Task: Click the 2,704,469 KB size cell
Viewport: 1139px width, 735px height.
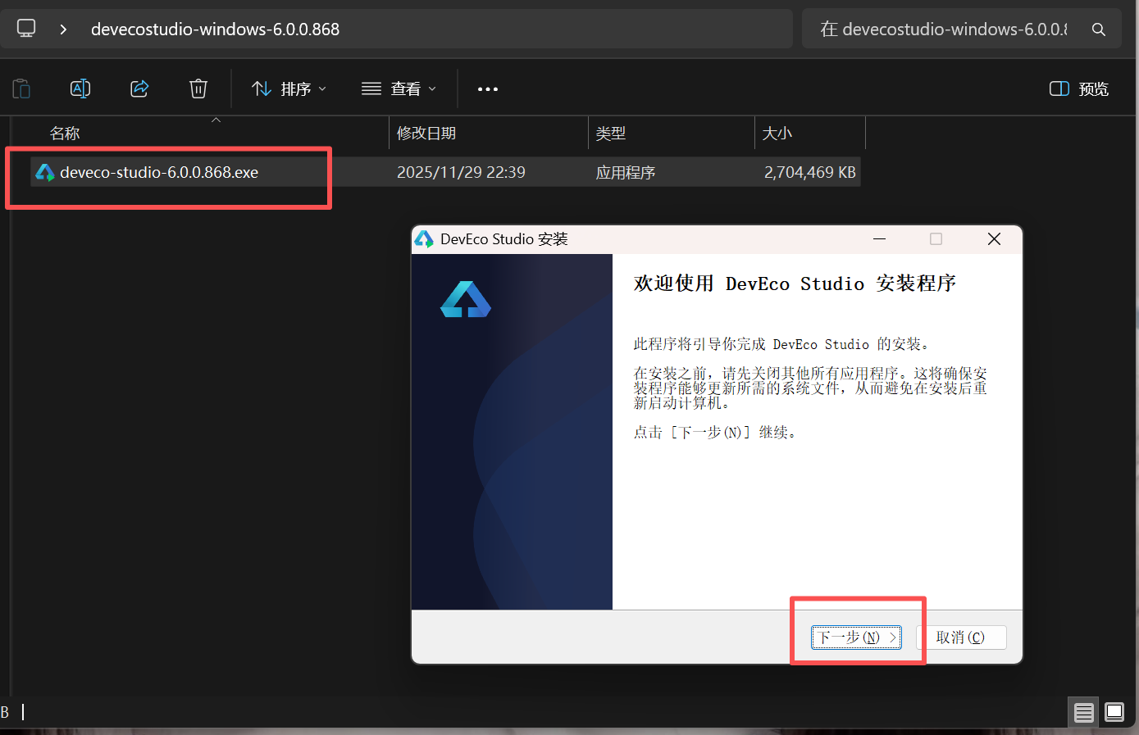Action: [810, 172]
